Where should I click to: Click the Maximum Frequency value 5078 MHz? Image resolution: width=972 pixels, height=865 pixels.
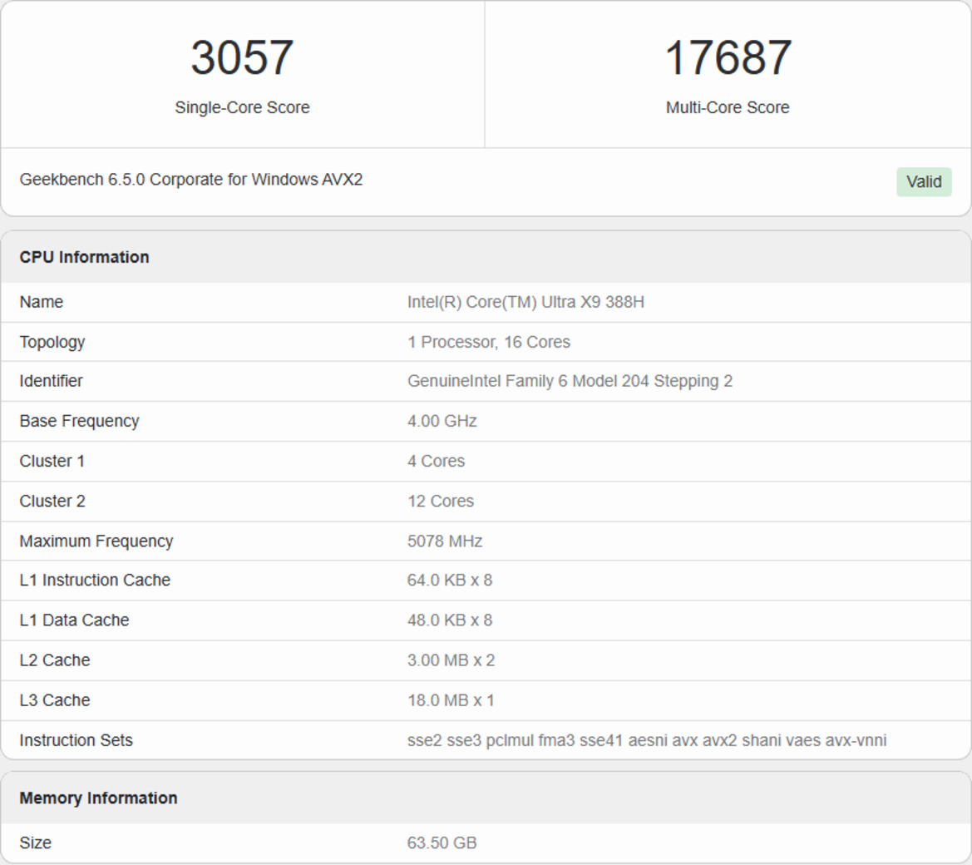445,541
